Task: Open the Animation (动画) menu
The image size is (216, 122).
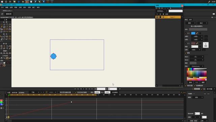Action: coord(20,7)
